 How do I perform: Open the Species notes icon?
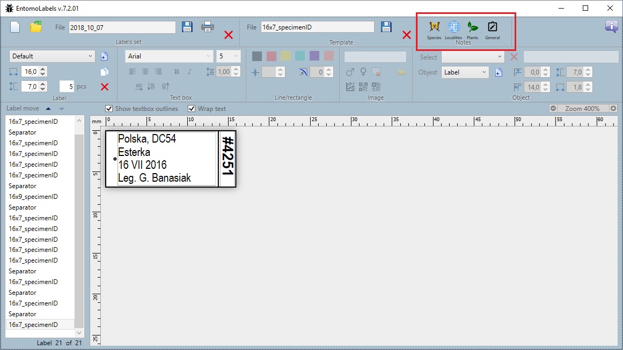tap(434, 27)
